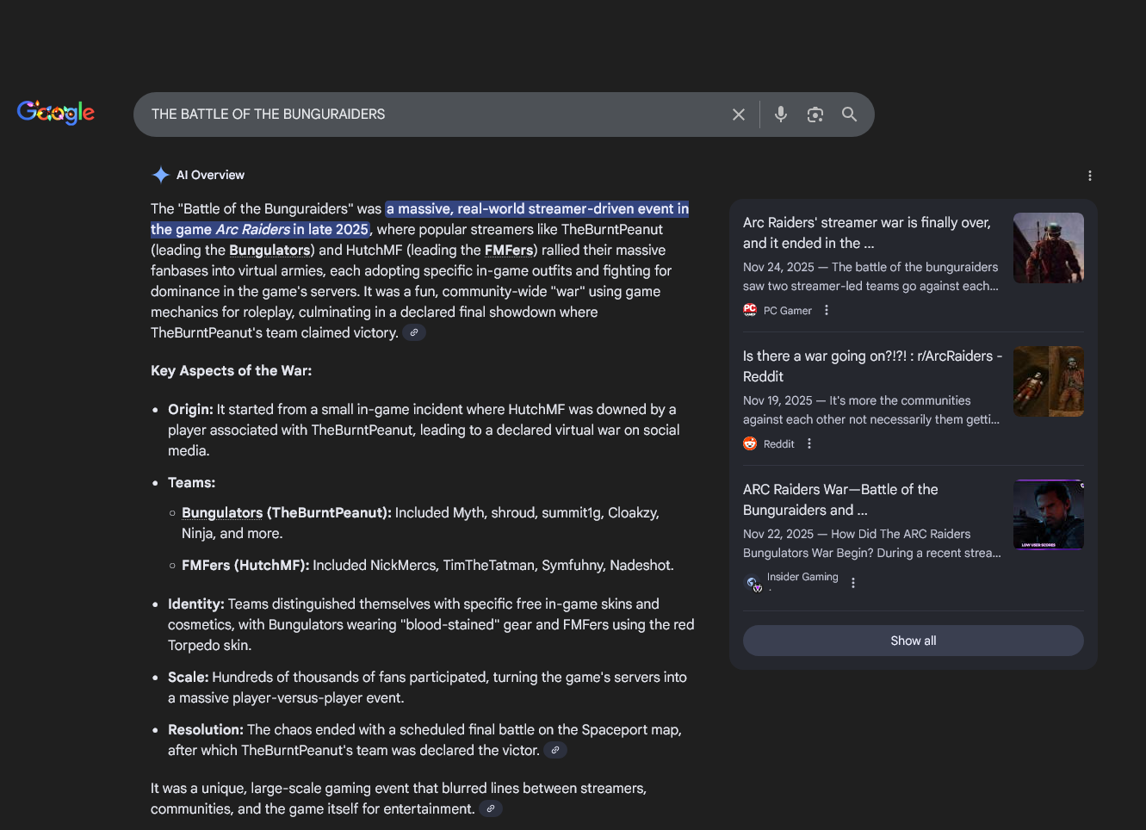Click the 'Scale:' bullet label
Viewport: 1146px width, 830px height.
tap(189, 678)
